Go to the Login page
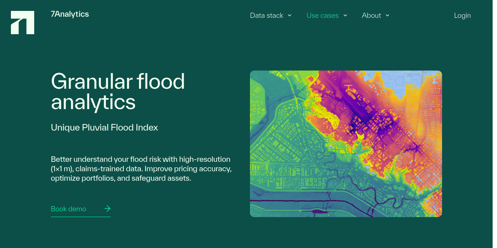Viewport: 497px width, 248px height. [x=462, y=16]
